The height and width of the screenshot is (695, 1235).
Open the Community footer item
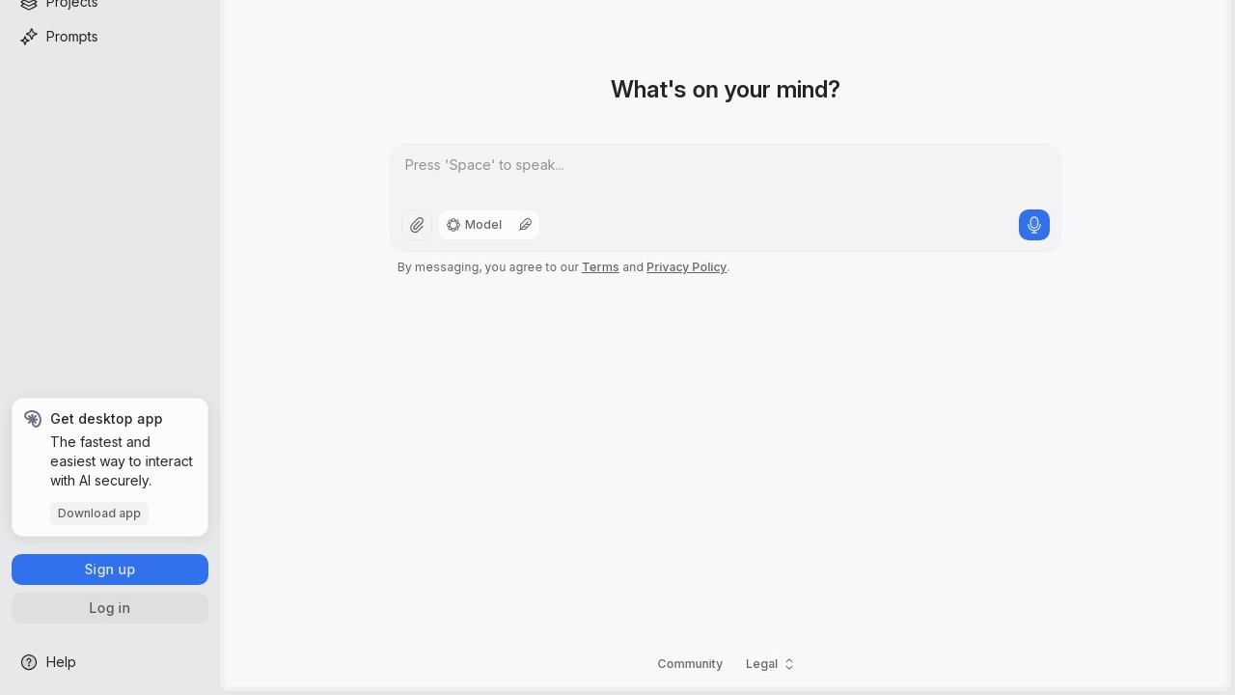click(690, 664)
